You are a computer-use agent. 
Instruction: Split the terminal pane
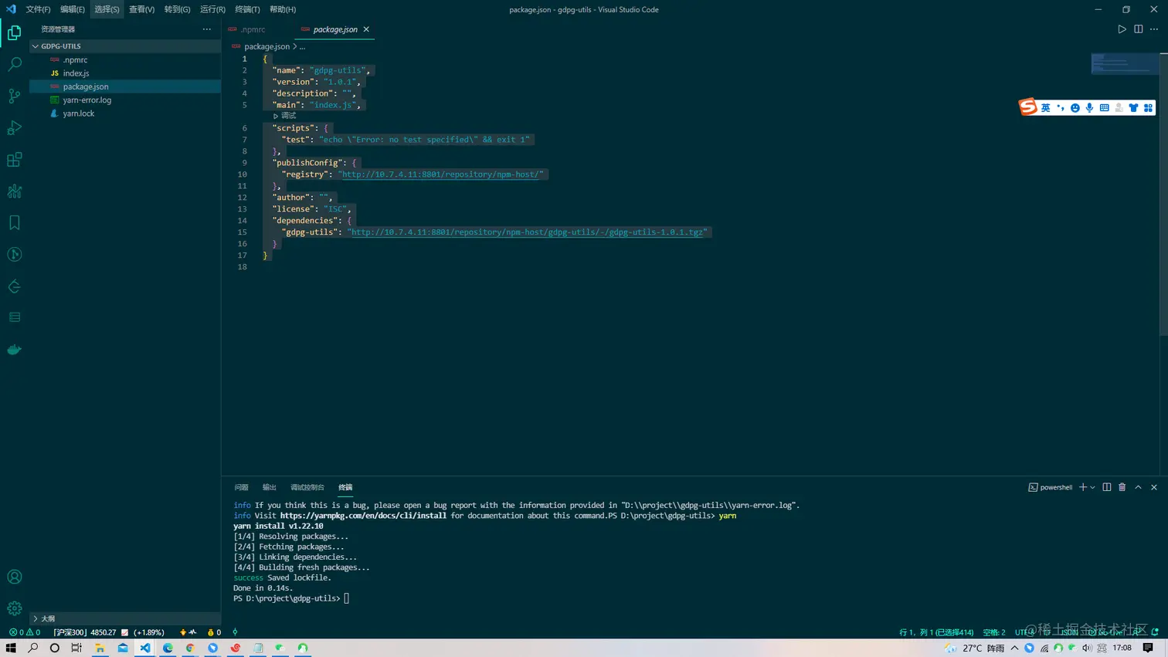1106,487
